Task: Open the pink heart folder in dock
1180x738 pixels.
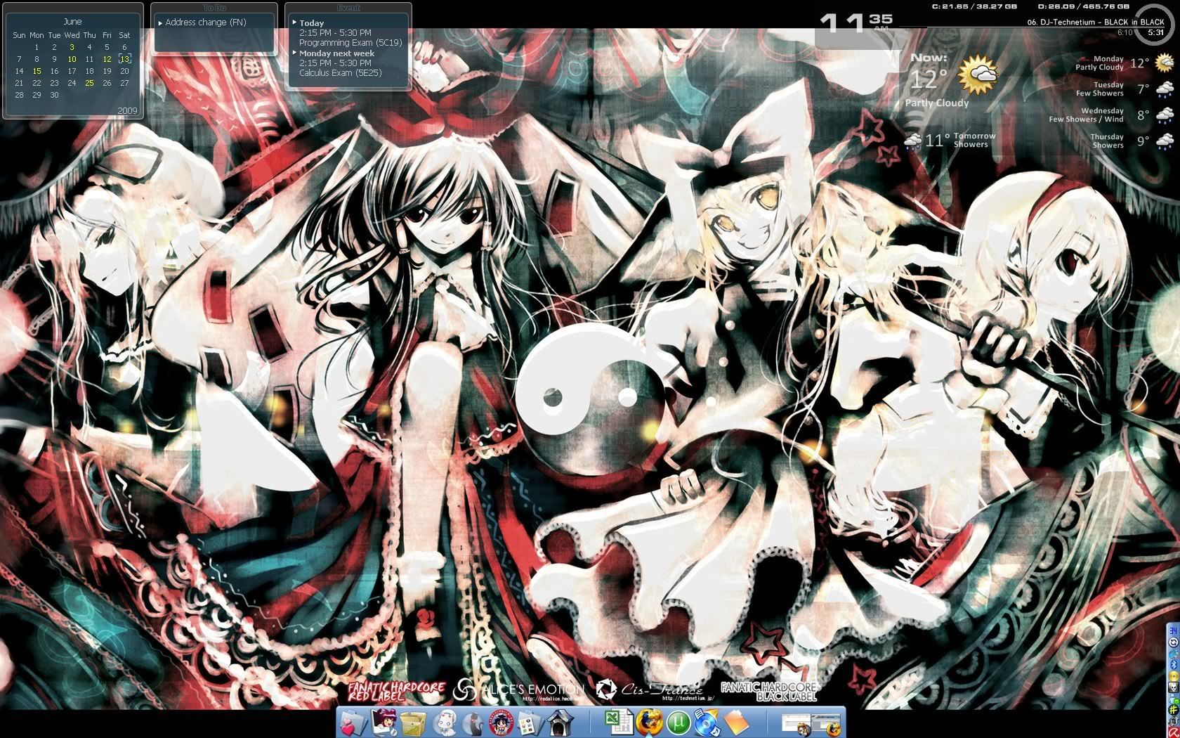Action: (x=354, y=723)
